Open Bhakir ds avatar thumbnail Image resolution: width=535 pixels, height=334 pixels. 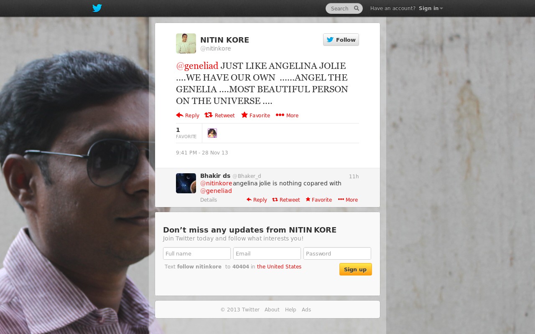[x=186, y=183]
